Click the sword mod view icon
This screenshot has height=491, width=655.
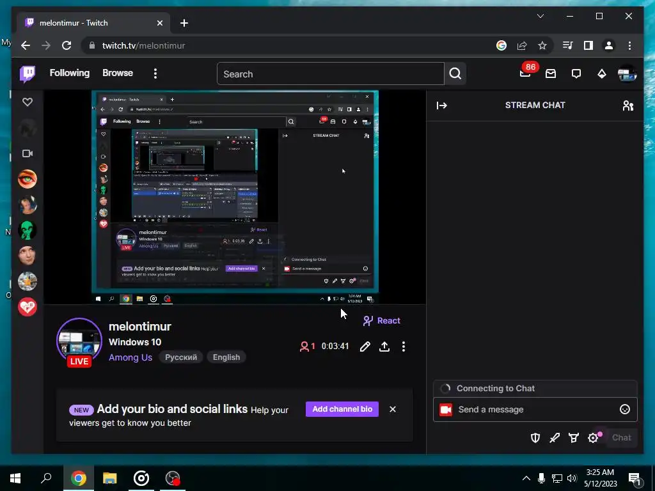tap(555, 437)
